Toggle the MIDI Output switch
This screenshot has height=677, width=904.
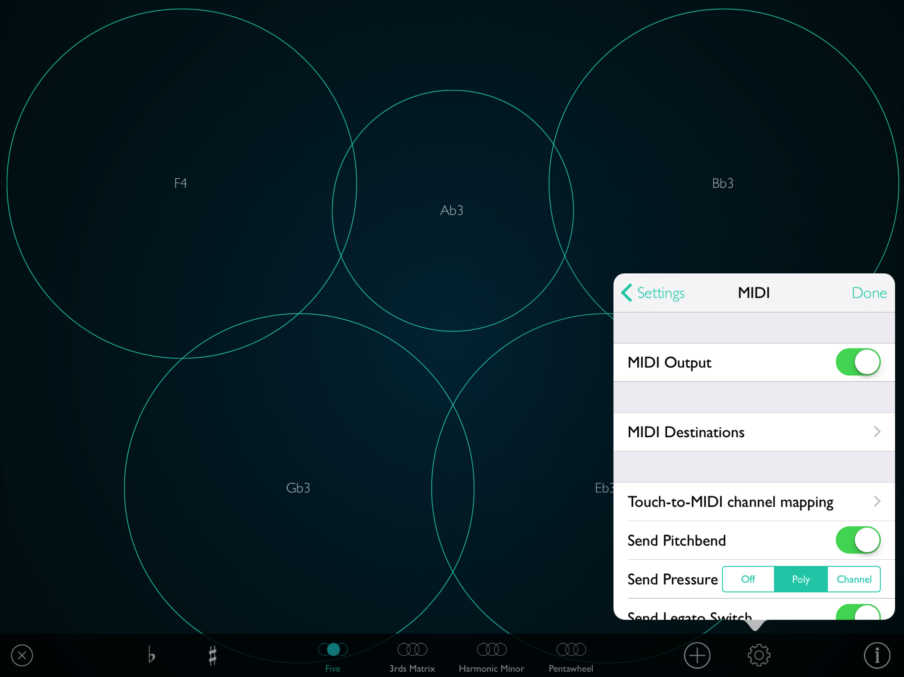point(858,362)
